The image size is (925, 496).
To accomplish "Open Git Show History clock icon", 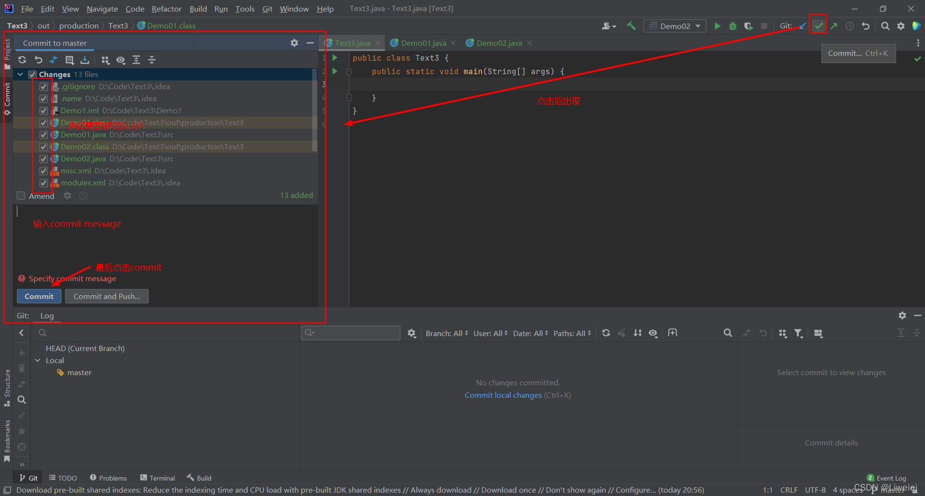I will tap(850, 26).
